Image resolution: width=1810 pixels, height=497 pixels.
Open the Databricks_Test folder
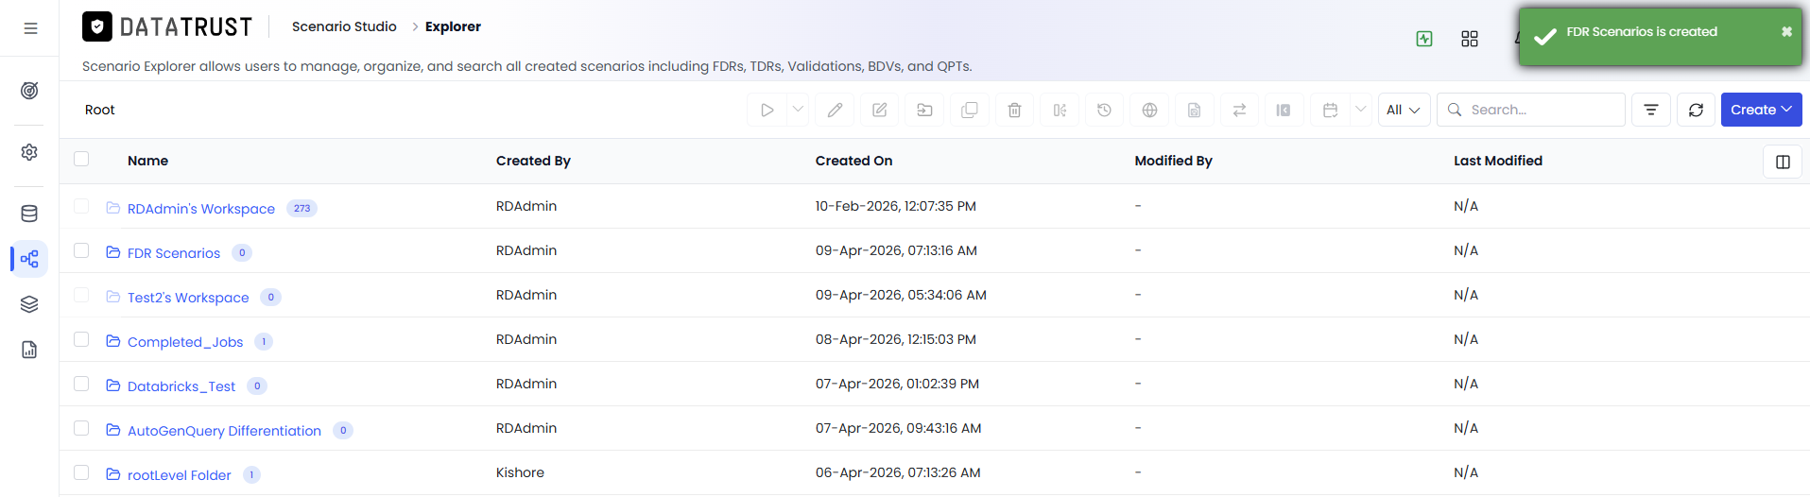[181, 386]
